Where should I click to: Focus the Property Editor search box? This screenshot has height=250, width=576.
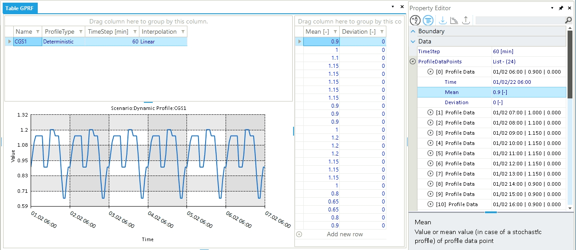[520, 20]
